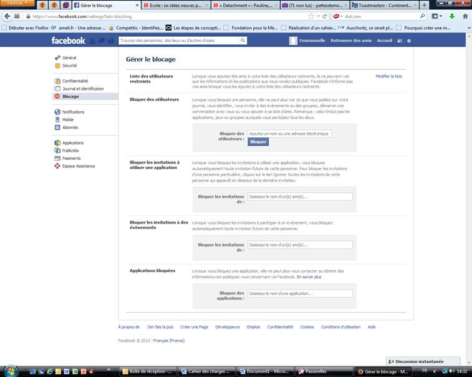Click the Firefox address bar URL

click(169, 16)
